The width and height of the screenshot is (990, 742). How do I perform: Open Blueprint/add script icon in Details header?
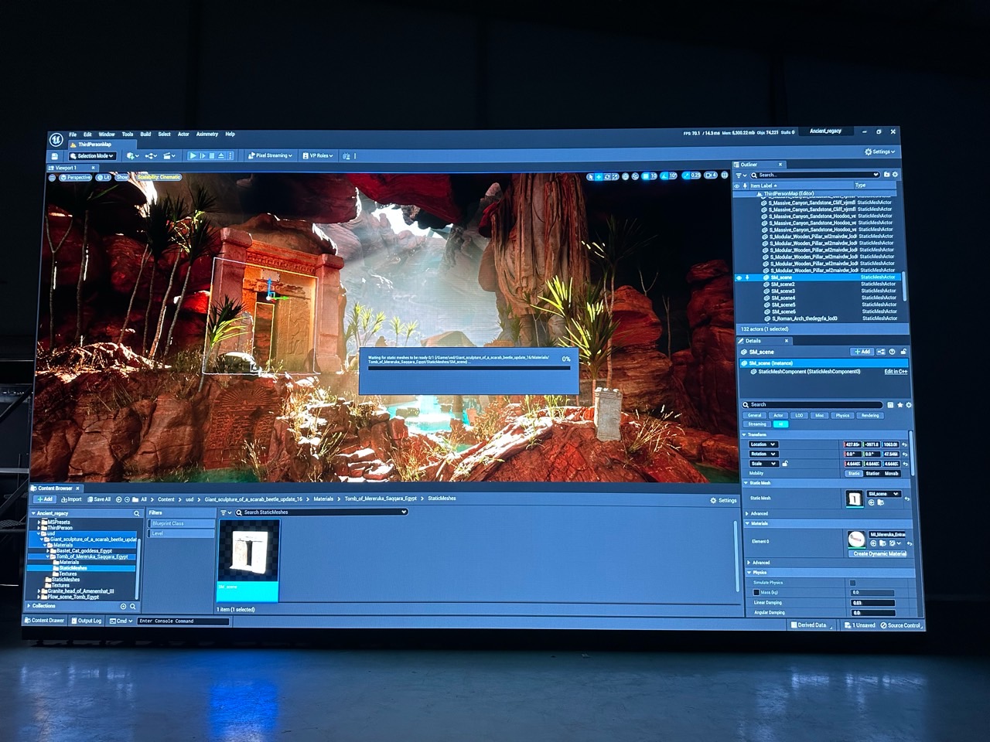(881, 352)
